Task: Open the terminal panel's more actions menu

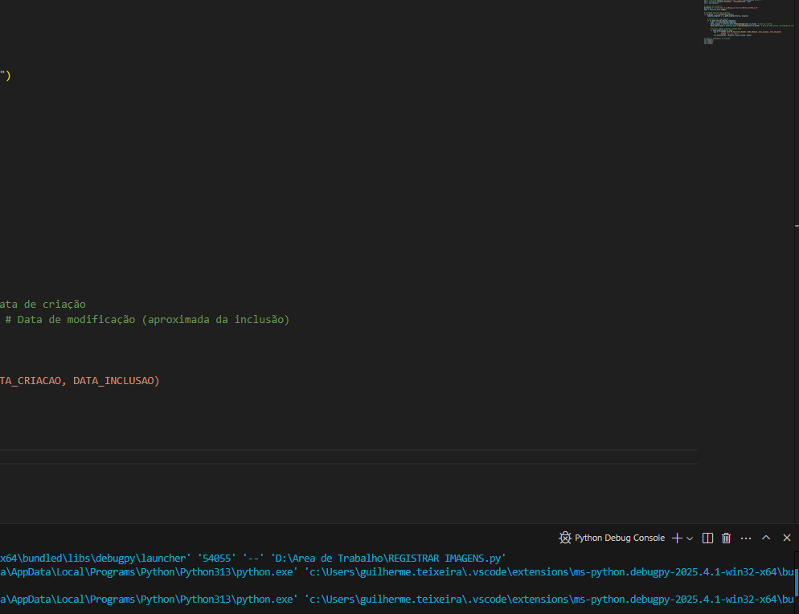Action: [746, 538]
